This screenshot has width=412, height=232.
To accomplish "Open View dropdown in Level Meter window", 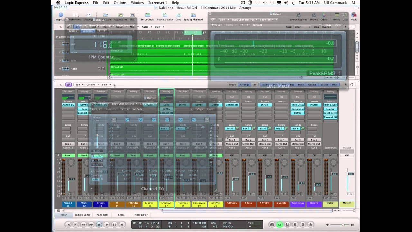I will pos(224,20).
